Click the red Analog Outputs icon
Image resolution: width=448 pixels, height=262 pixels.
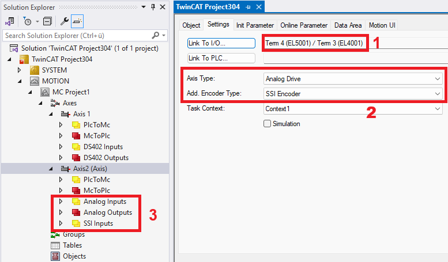click(x=76, y=212)
